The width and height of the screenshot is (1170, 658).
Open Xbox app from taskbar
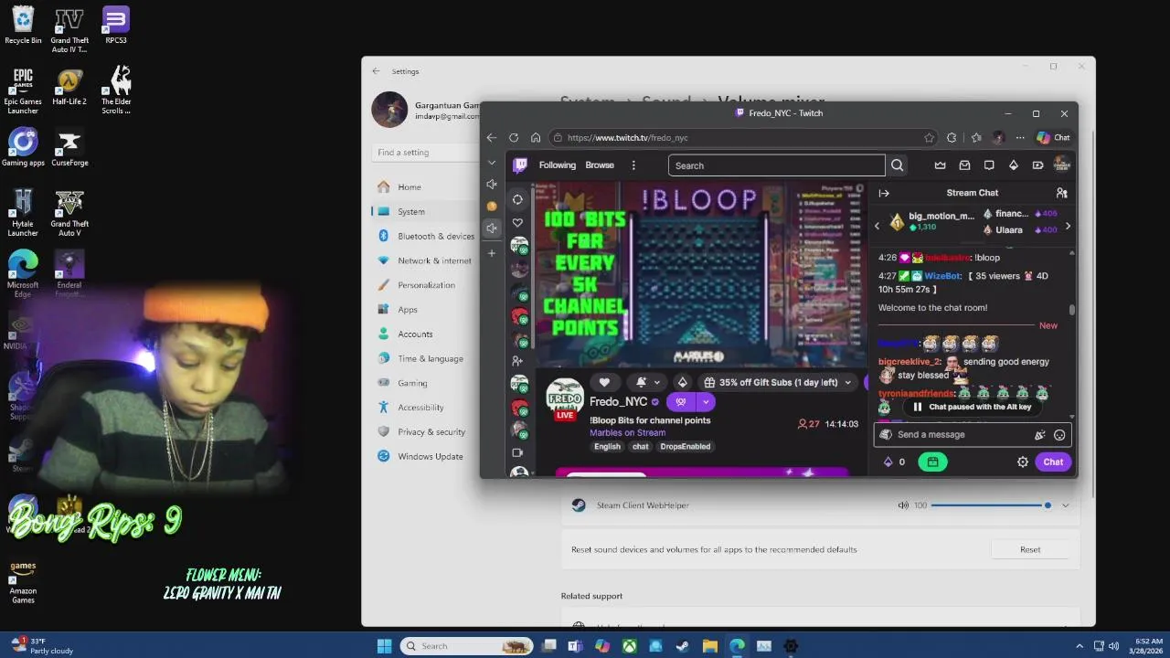[629, 646]
